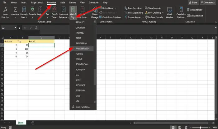Switch to Page Layout view button
The image size is (218, 129).
180,127
